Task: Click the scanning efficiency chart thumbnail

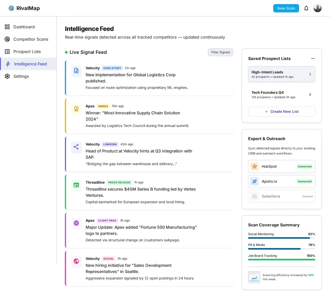Action: click(x=254, y=277)
